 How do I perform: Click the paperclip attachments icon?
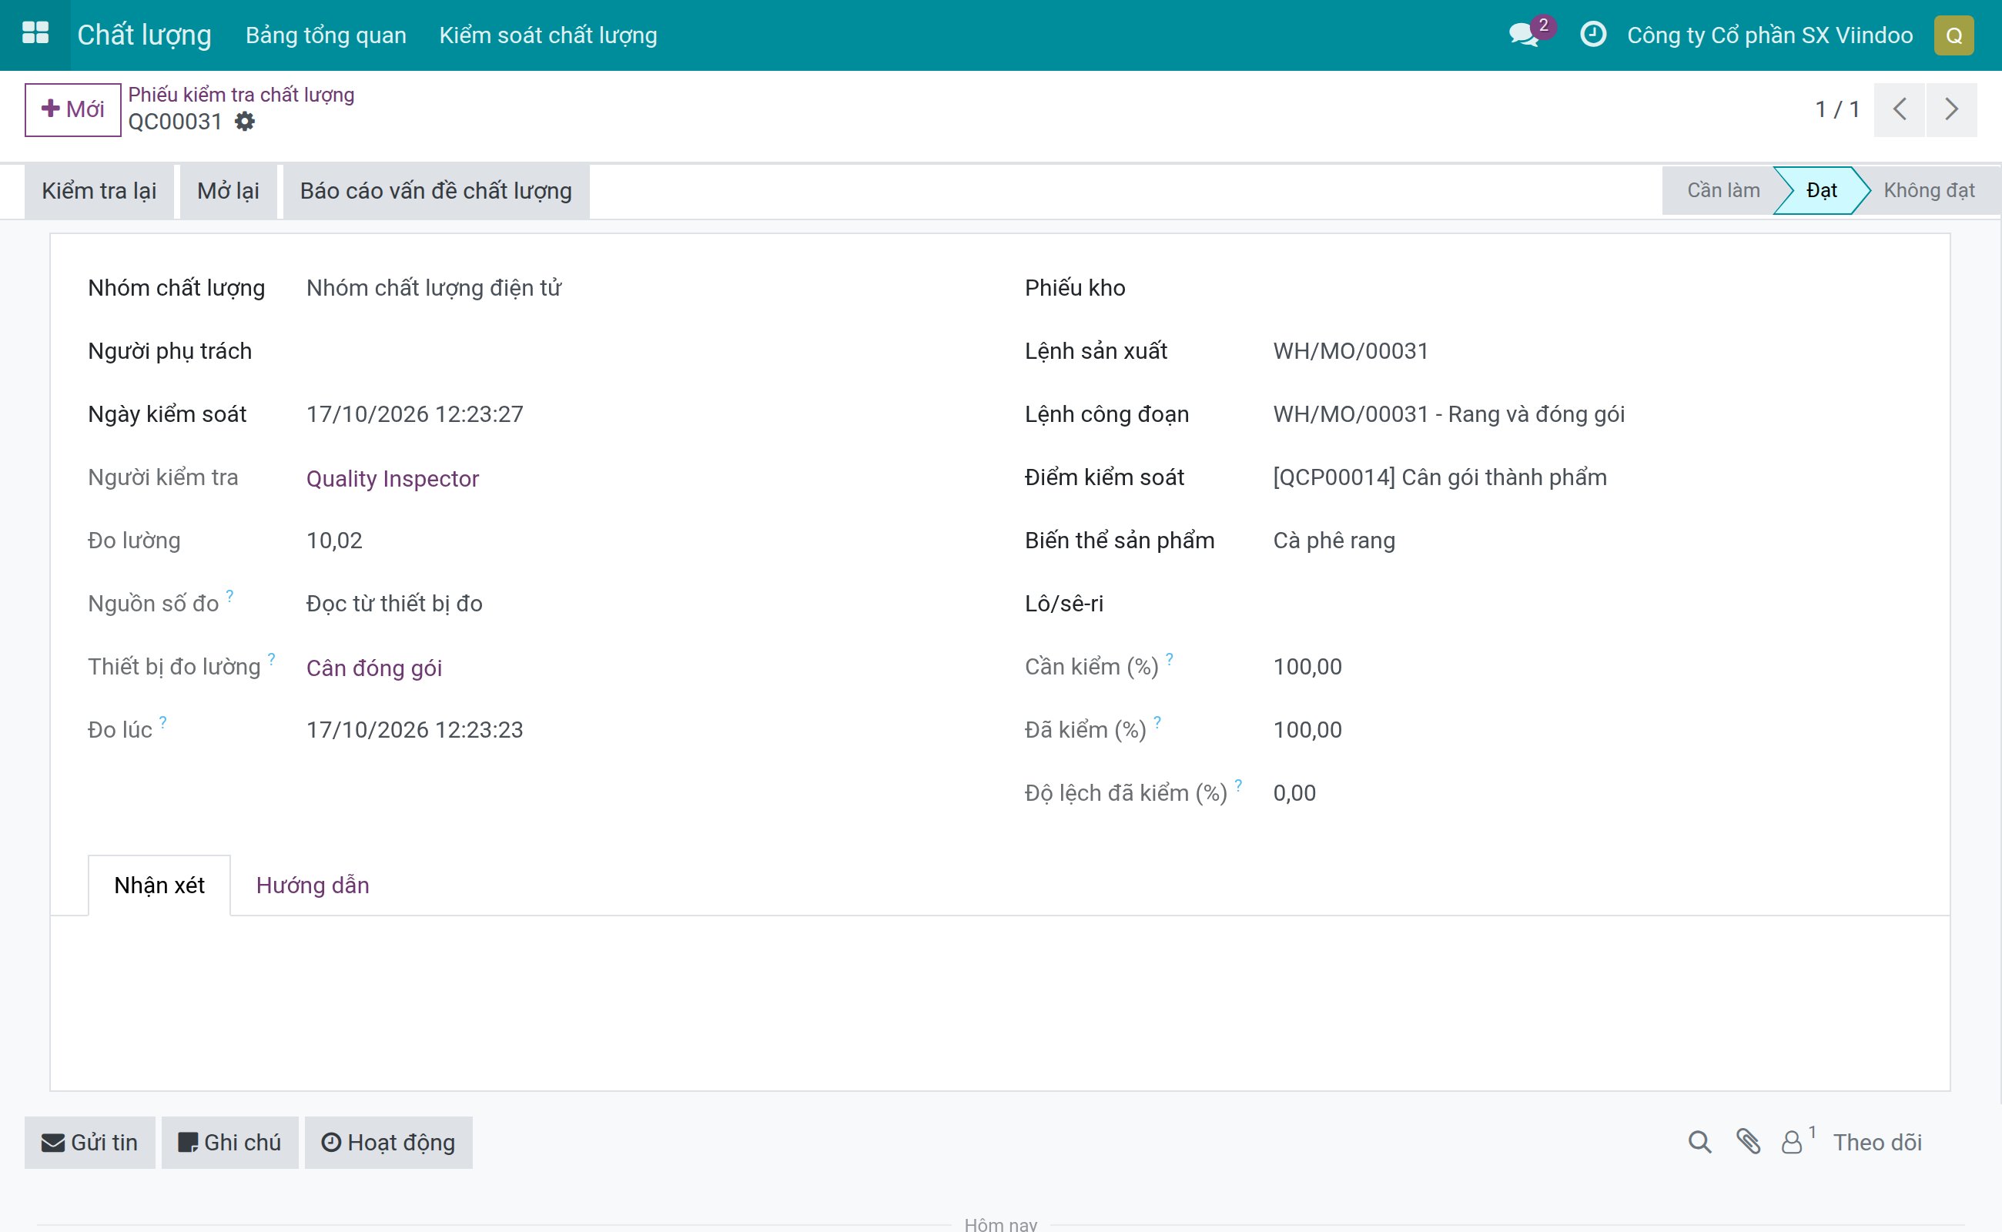pos(1748,1142)
